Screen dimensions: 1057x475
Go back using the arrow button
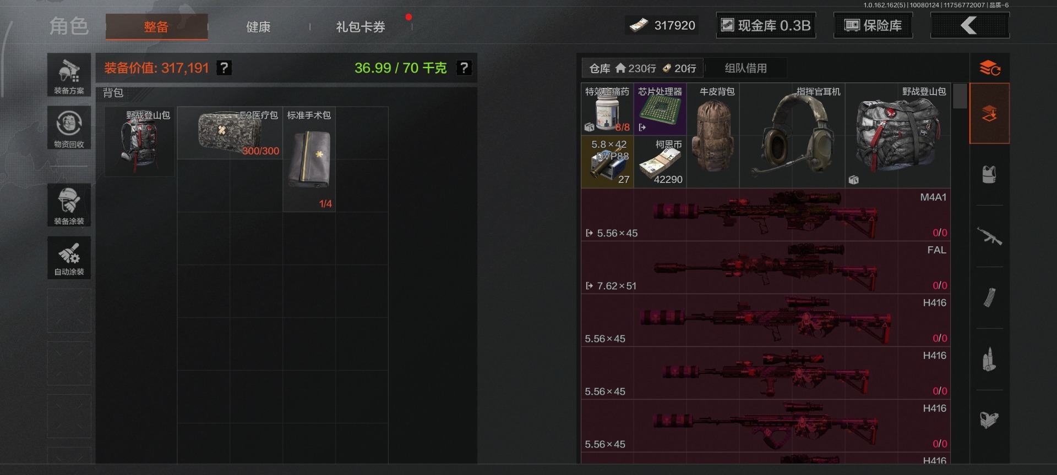(969, 25)
